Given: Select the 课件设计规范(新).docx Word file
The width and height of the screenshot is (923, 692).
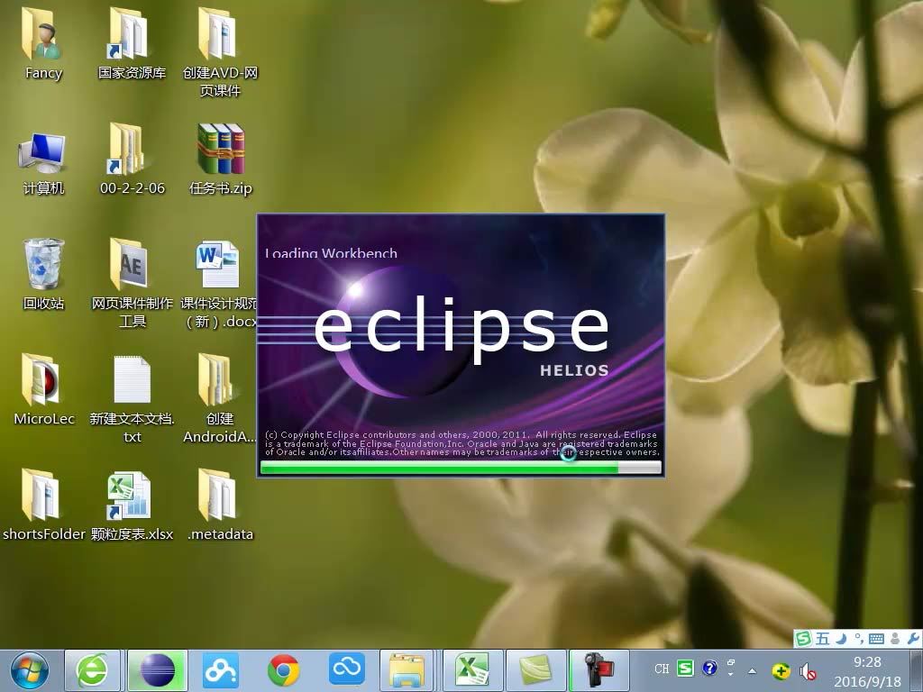Looking at the screenshot, I should [218, 284].
